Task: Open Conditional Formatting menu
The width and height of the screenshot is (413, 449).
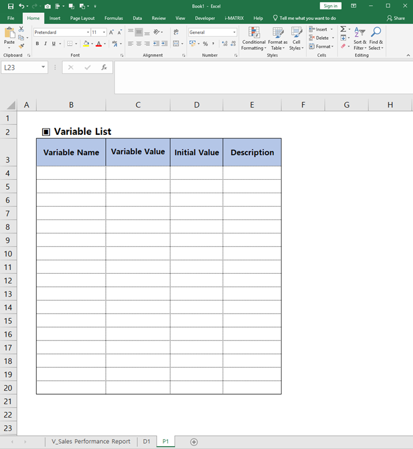Action: [254, 39]
